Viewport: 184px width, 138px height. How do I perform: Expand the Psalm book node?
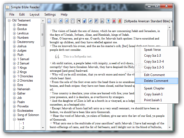[14, 102]
